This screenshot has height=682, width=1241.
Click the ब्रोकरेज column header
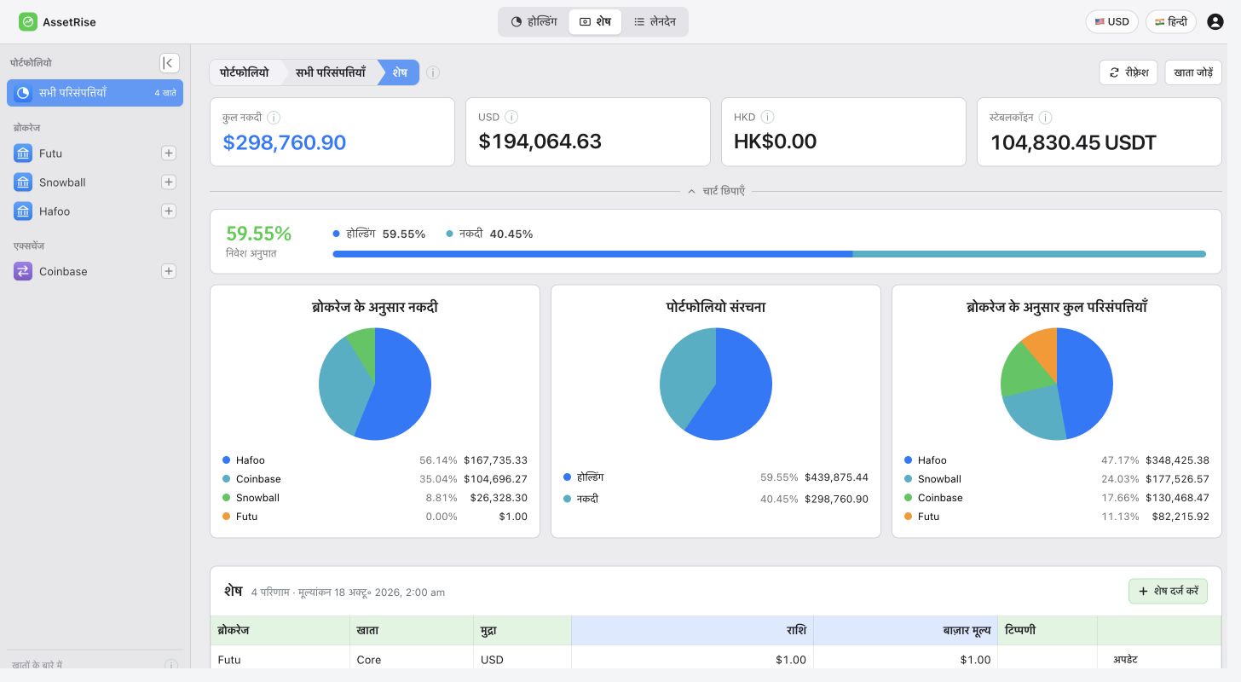click(280, 631)
